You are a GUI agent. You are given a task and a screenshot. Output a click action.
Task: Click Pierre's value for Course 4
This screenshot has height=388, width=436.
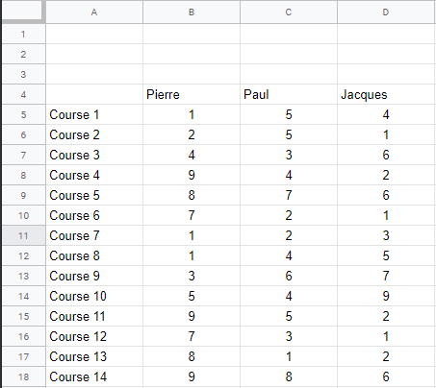tap(192, 175)
